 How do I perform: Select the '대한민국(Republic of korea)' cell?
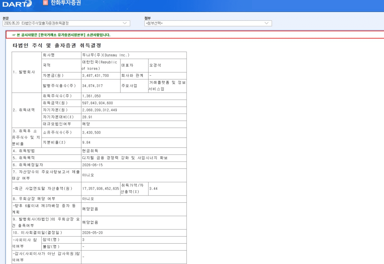tap(100, 65)
